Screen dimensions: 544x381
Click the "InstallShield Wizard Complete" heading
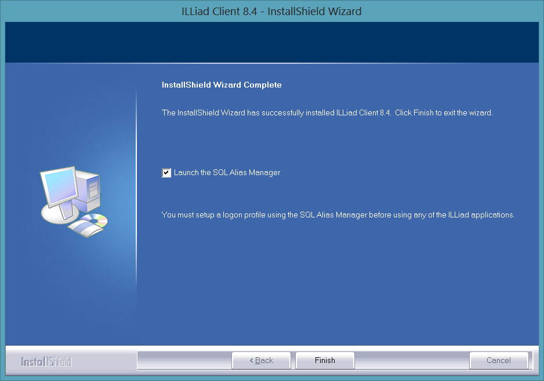pyautogui.click(x=222, y=85)
